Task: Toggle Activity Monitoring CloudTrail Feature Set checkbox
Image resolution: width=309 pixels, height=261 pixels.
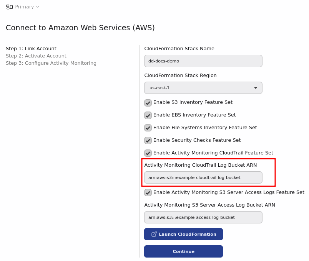Action: point(148,153)
